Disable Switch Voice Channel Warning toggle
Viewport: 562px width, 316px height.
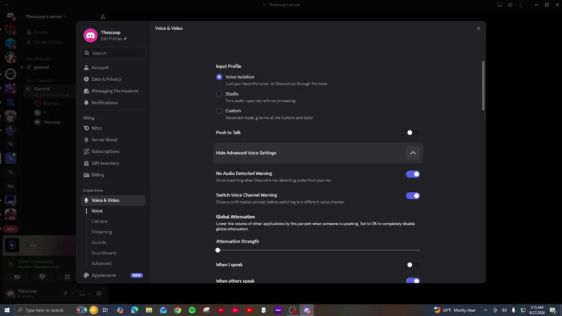pyautogui.click(x=413, y=196)
